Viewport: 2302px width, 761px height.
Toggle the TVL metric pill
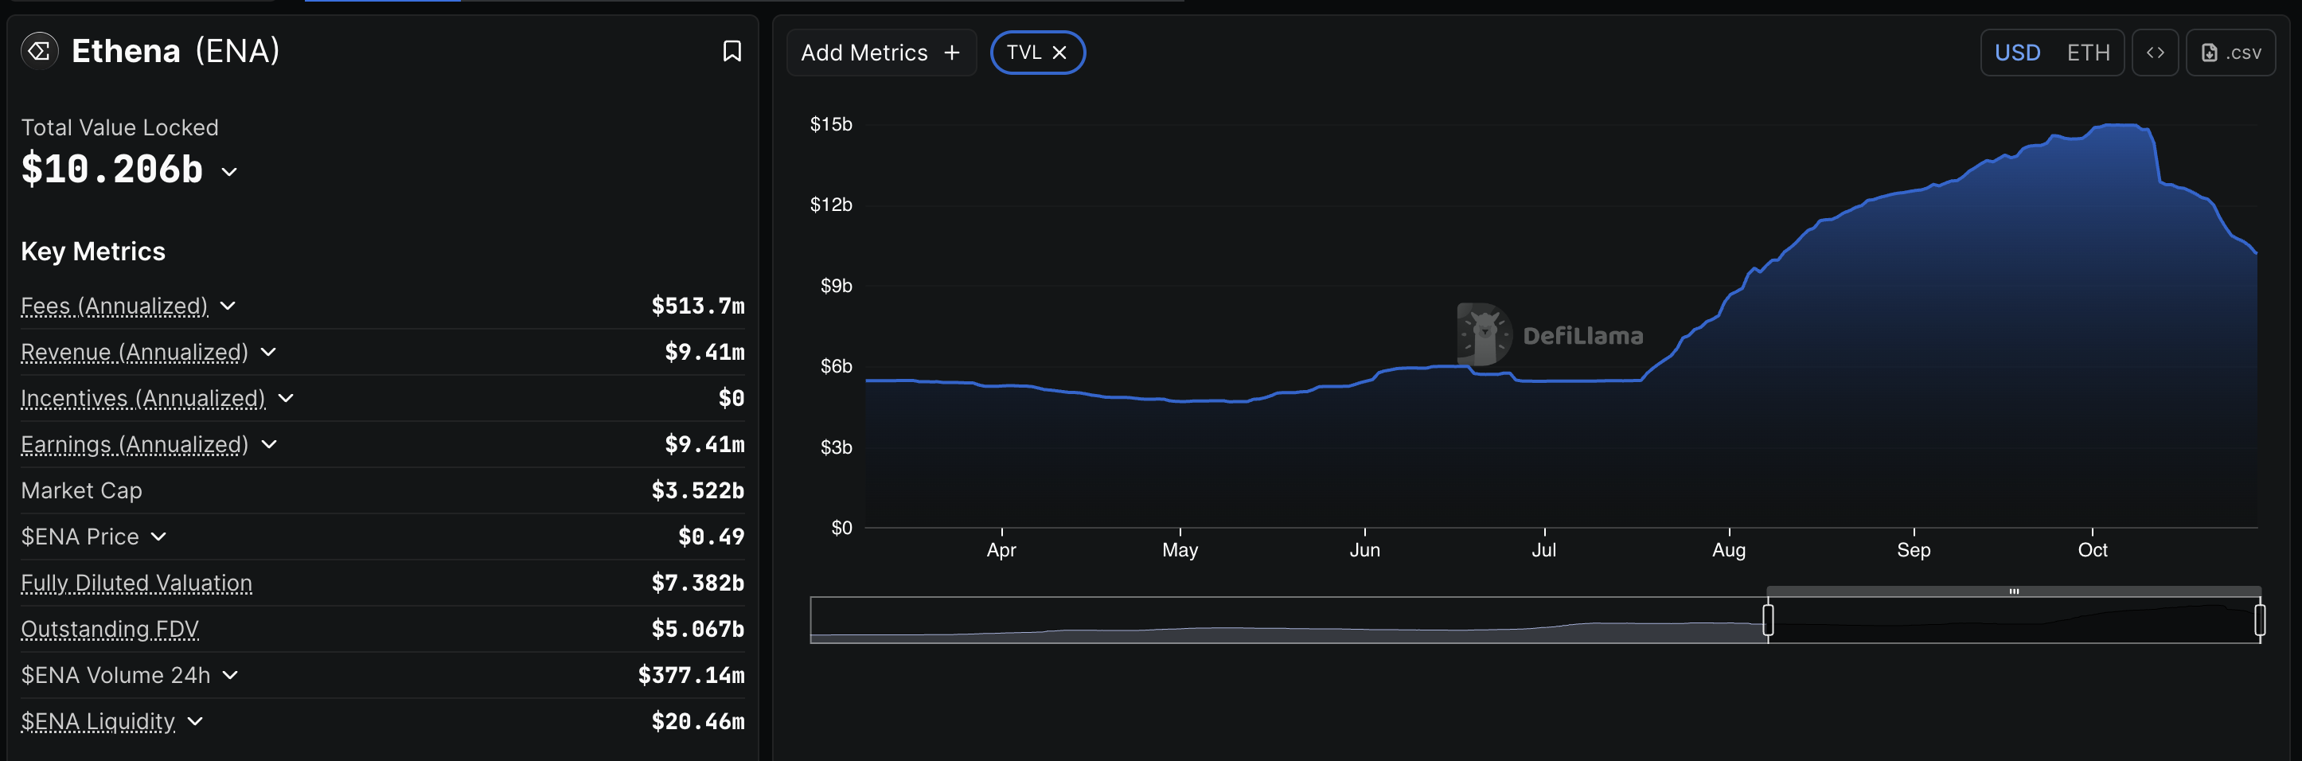(1023, 53)
